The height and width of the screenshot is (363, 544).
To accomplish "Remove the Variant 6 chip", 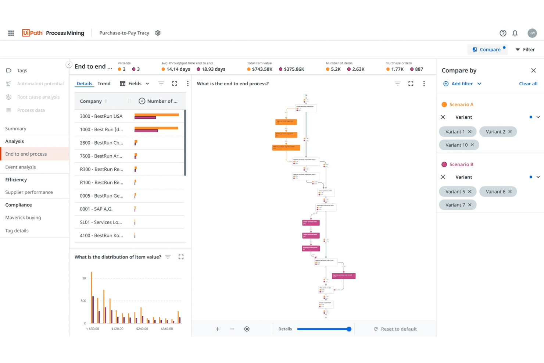I will (510, 192).
